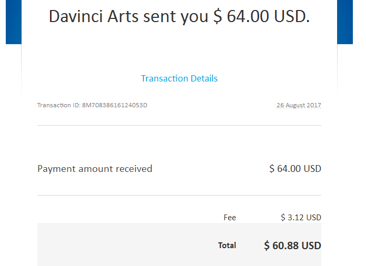Select the transaction ID value 8M70838616124053D
Image resolution: width=366 pixels, height=266 pixels.
click(115, 105)
